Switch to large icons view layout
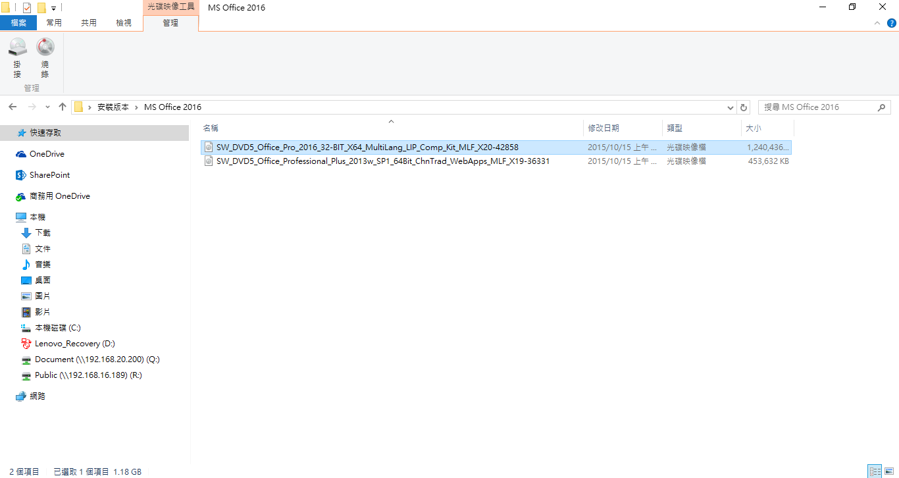 (889, 471)
